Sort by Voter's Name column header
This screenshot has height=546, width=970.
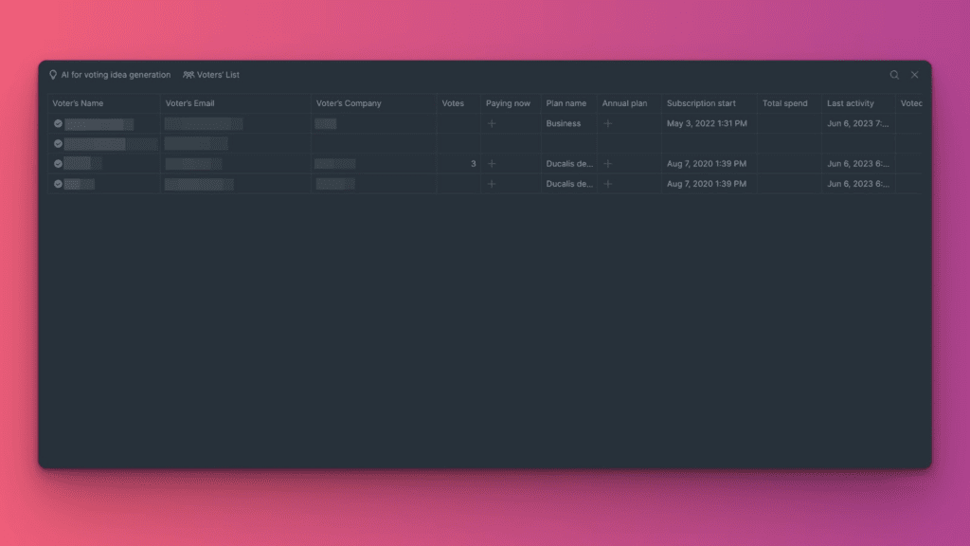[x=78, y=103]
